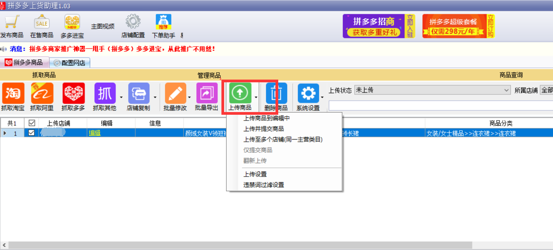Click 删除商品 trash icon
Screen dimensions: 553x250
(x=276, y=94)
